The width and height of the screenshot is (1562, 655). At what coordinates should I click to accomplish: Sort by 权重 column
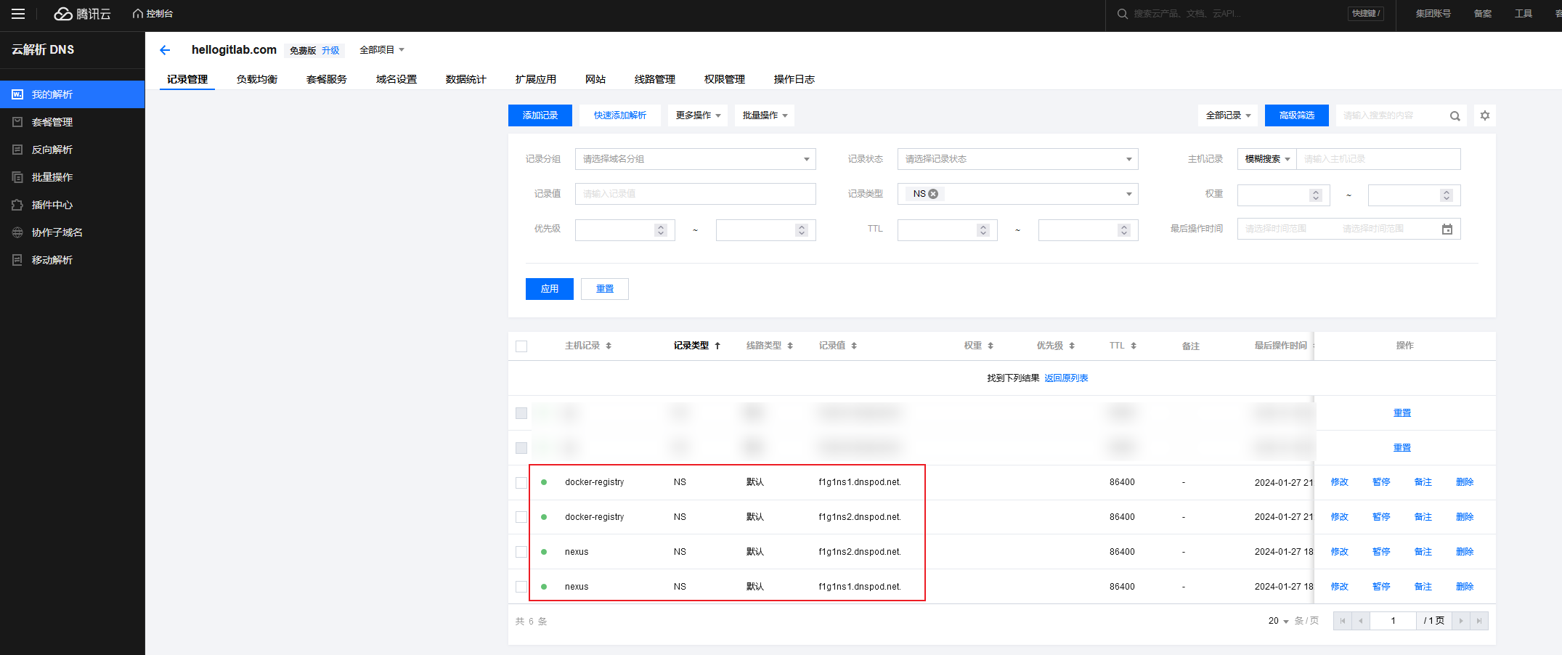(x=991, y=346)
